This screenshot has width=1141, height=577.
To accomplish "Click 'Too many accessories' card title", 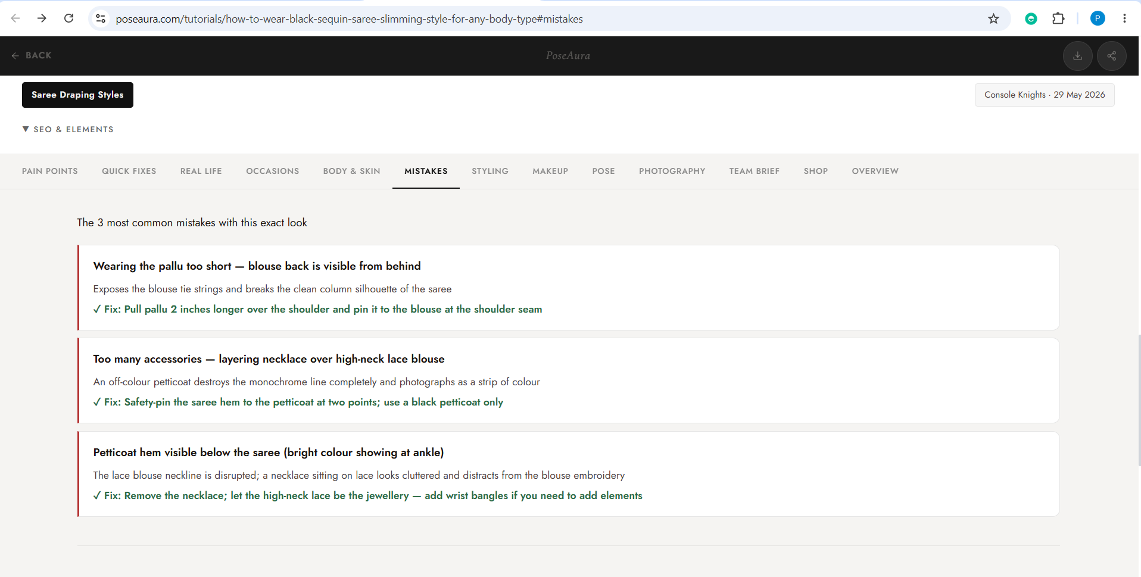I will click(x=269, y=359).
